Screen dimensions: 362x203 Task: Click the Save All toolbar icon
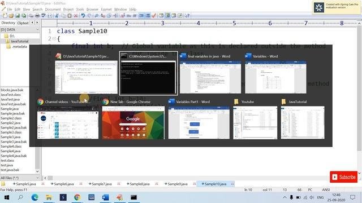pos(24,16)
